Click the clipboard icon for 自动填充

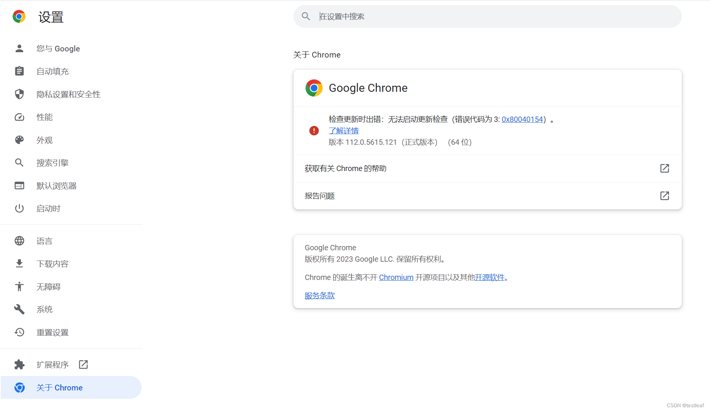click(x=19, y=71)
